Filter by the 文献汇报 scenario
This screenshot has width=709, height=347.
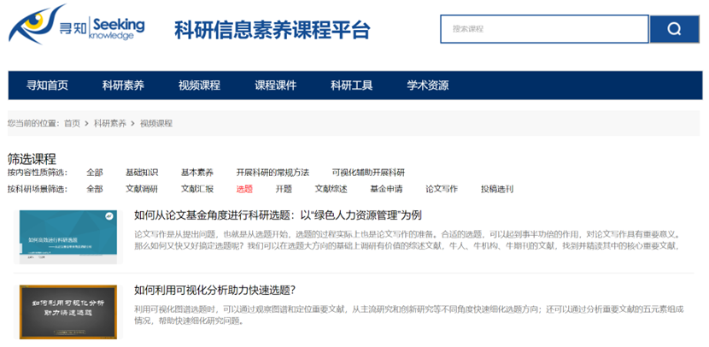coord(197,189)
